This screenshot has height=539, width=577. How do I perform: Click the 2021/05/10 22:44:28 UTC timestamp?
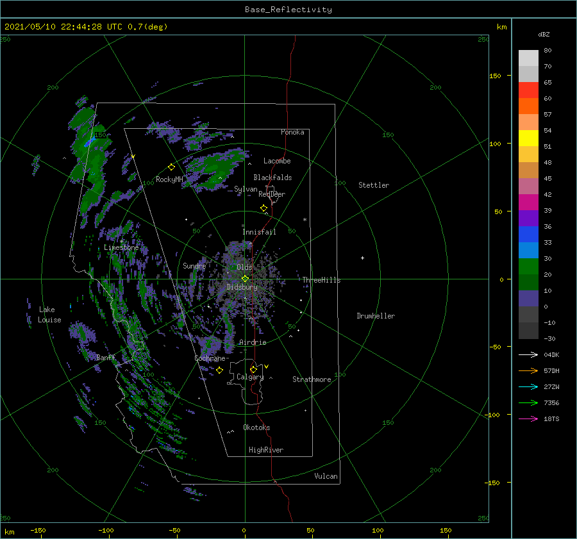[x=63, y=26]
